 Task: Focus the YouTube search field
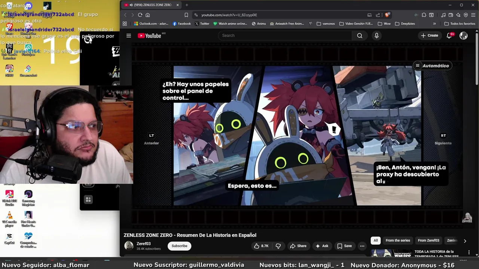click(x=285, y=35)
